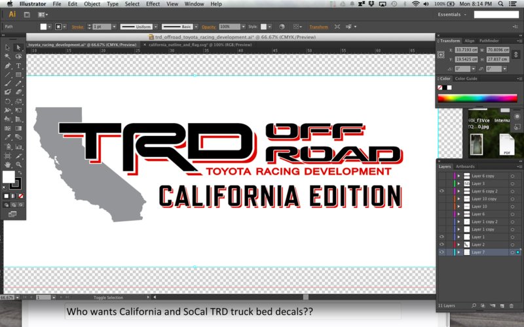Switch to the Pathfinder tab
Image resolution: width=524 pixels, height=327 pixels.
[489, 41]
